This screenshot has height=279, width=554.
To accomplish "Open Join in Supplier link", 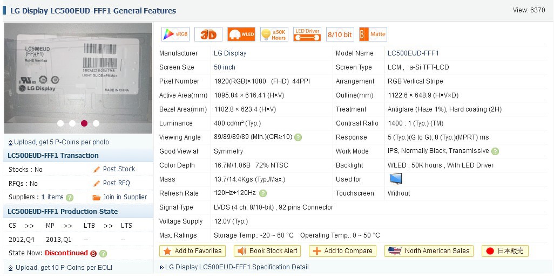I will pos(125,197).
